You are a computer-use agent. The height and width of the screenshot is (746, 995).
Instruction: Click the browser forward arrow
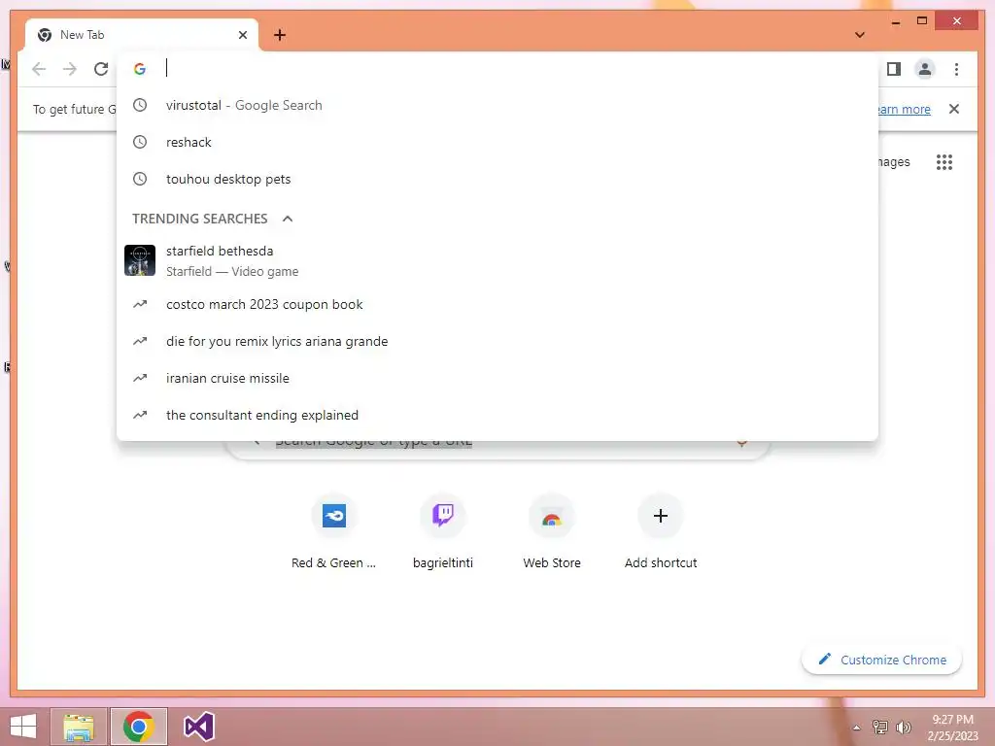point(70,69)
